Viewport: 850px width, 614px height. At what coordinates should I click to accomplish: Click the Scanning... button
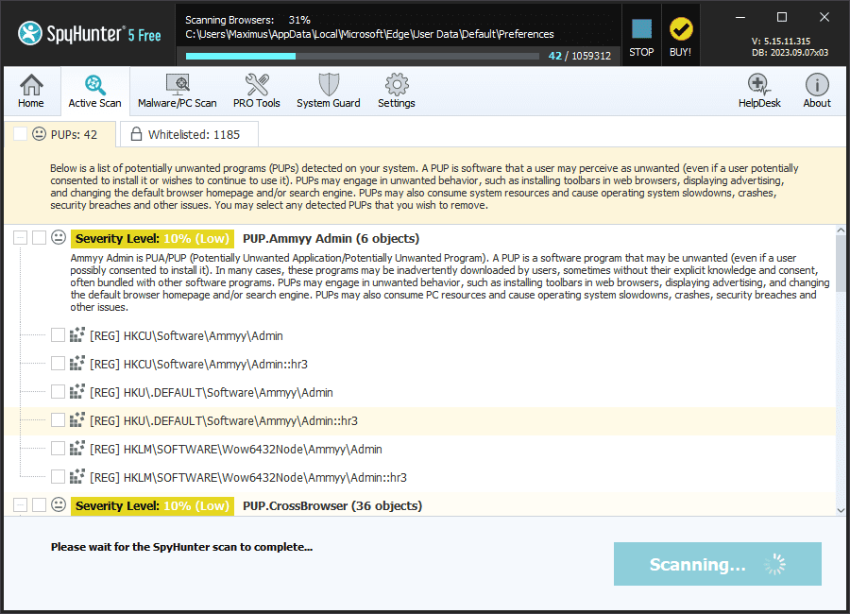point(717,564)
